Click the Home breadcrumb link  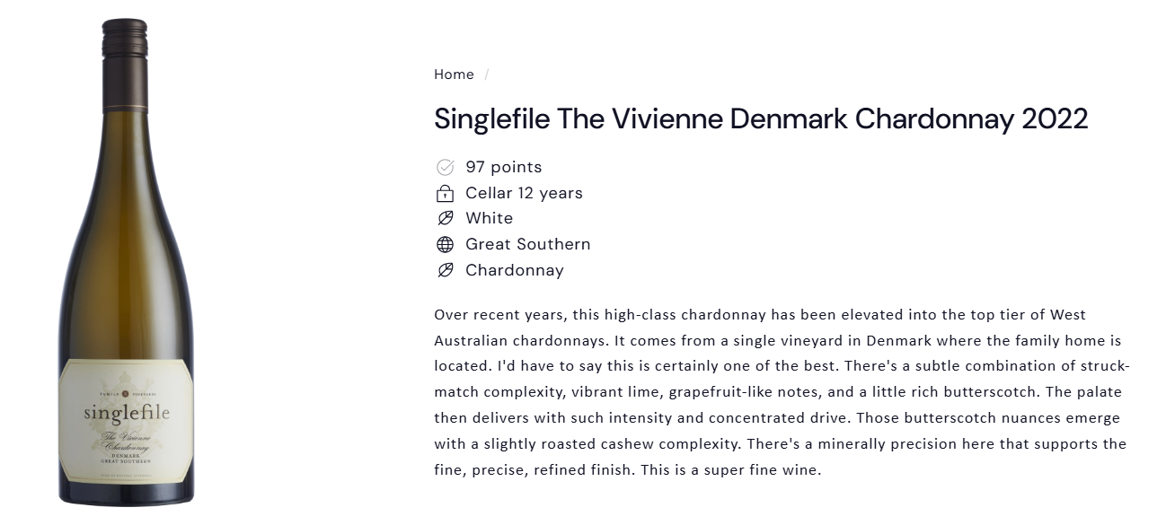pos(454,74)
